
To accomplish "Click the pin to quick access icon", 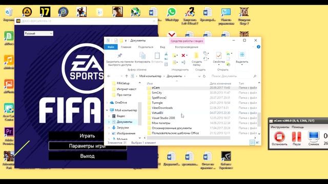I will click(x=119, y=56).
